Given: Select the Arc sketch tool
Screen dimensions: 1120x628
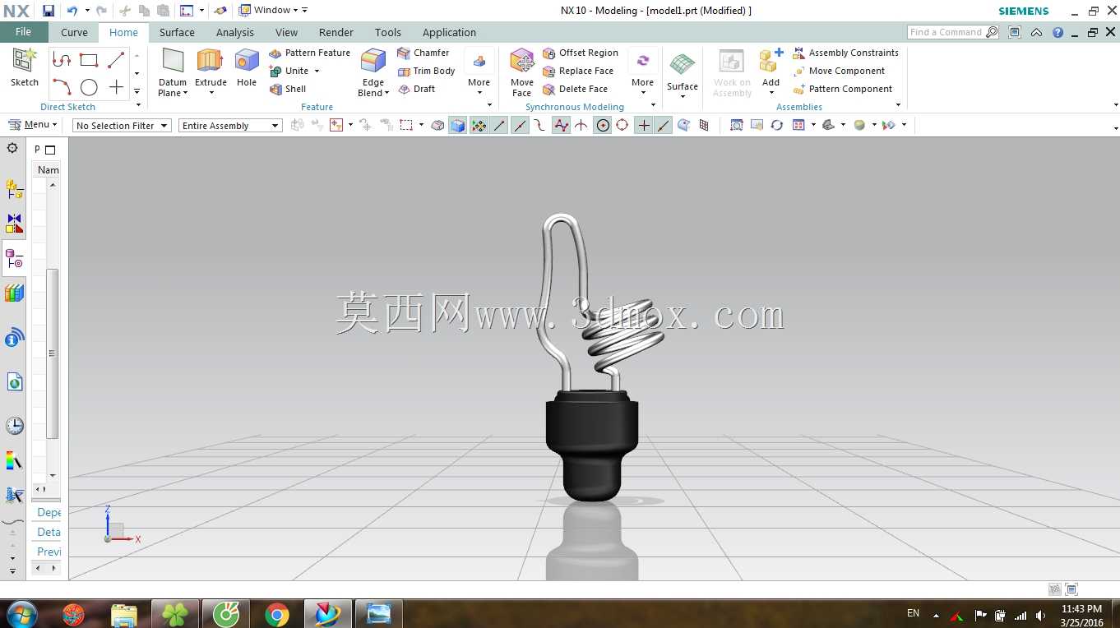Looking at the screenshot, I should pos(62,87).
